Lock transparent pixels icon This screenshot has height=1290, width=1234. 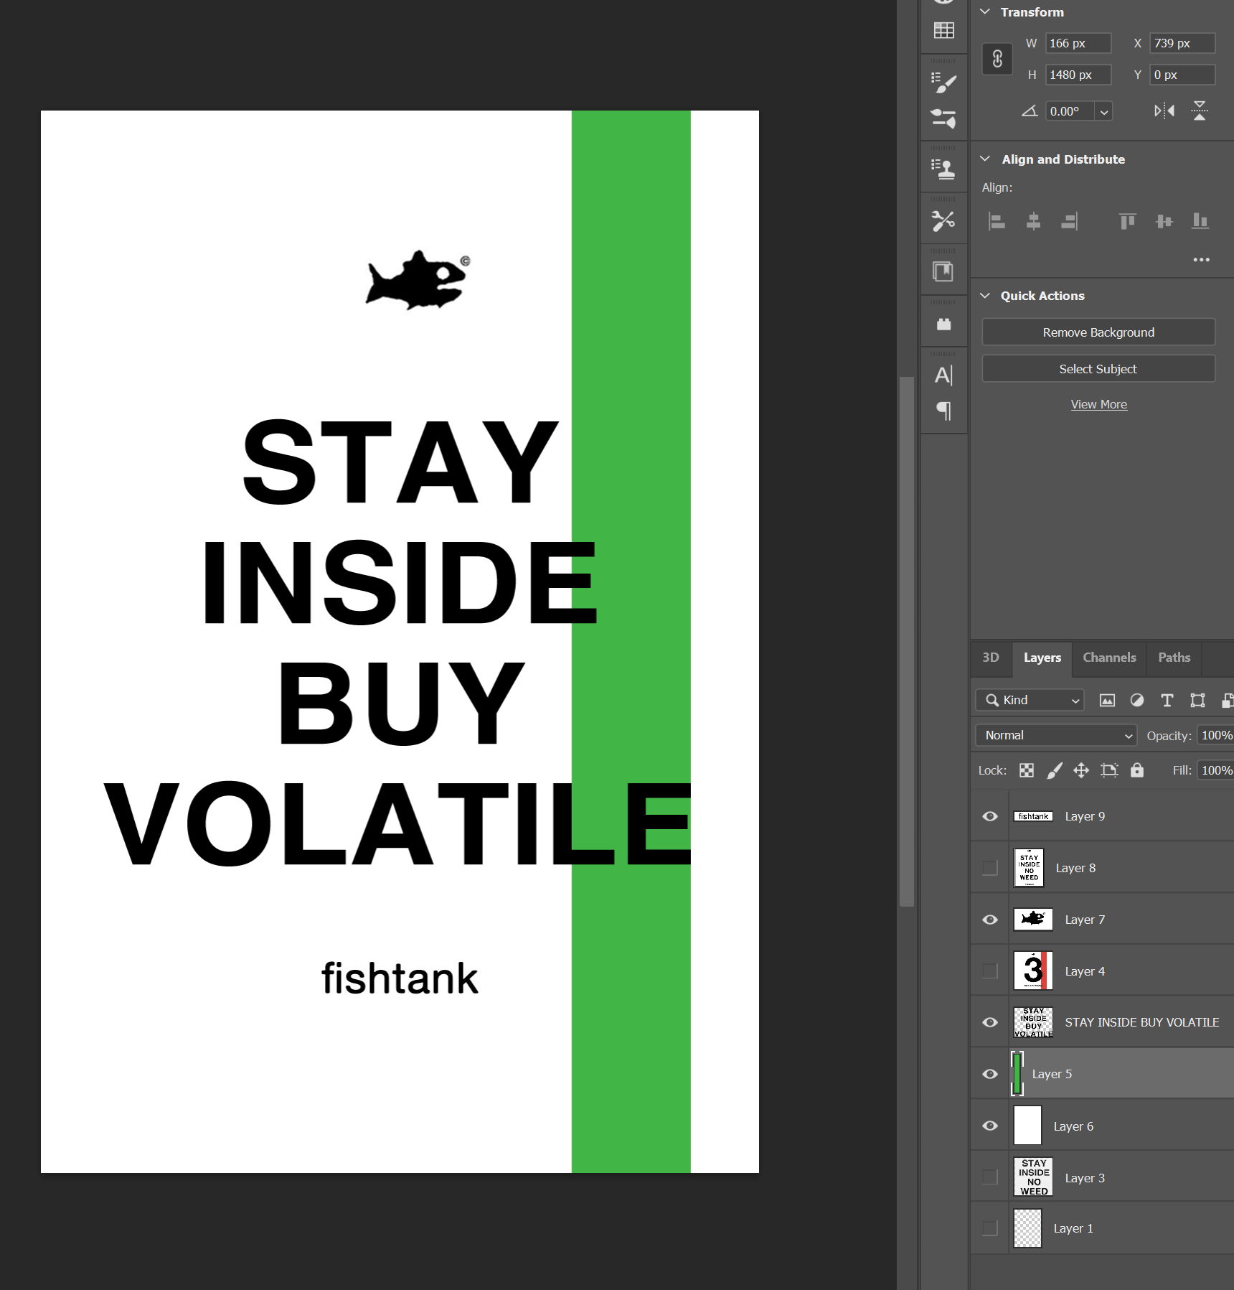point(1027,770)
